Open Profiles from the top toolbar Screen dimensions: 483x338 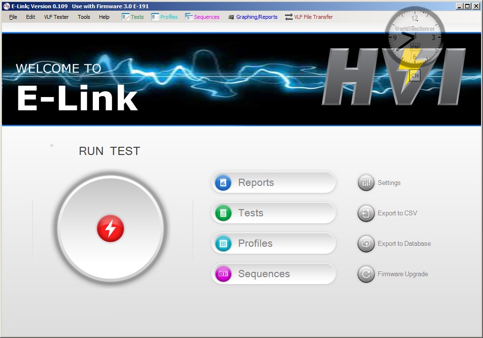[x=165, y=17]
